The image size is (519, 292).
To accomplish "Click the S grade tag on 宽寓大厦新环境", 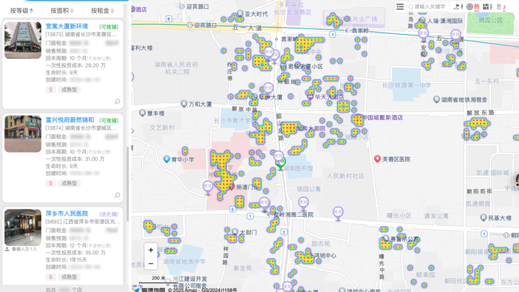I will pos(51,90).
